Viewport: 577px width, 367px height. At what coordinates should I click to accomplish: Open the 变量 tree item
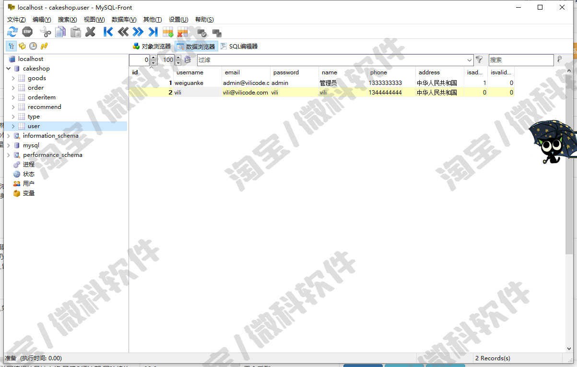click(x=29, y=193)
